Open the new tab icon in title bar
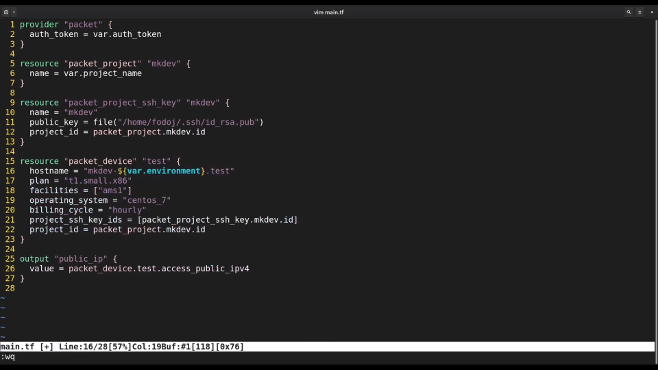 (6, 12)
